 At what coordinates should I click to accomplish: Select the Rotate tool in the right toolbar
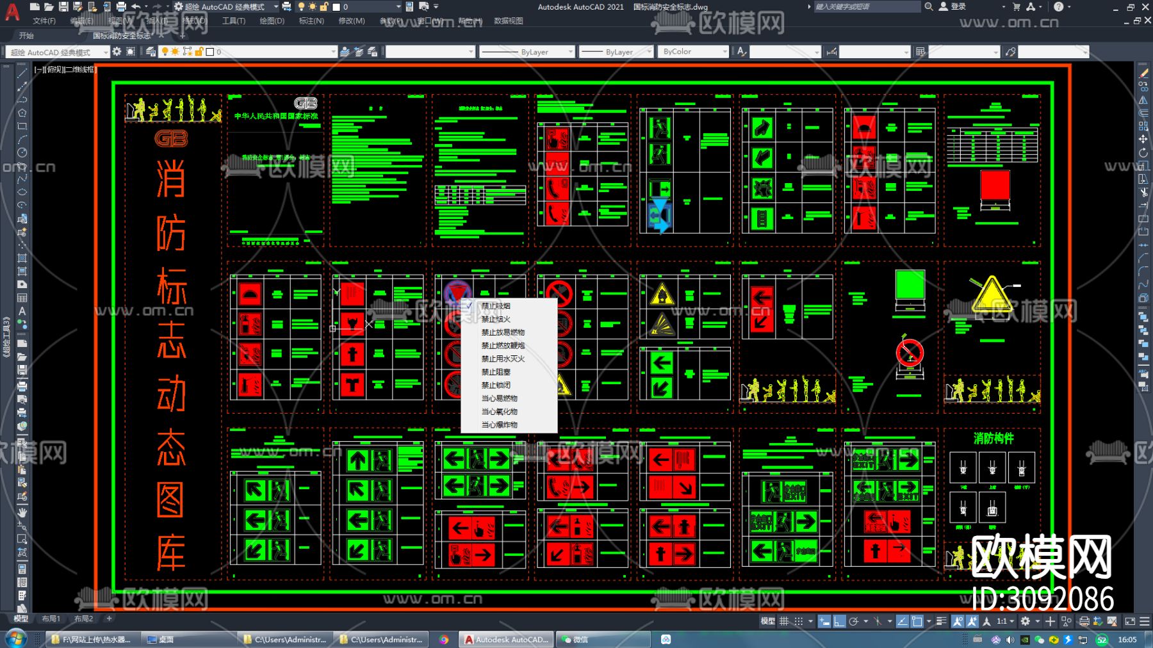(x=1143, y=152)
